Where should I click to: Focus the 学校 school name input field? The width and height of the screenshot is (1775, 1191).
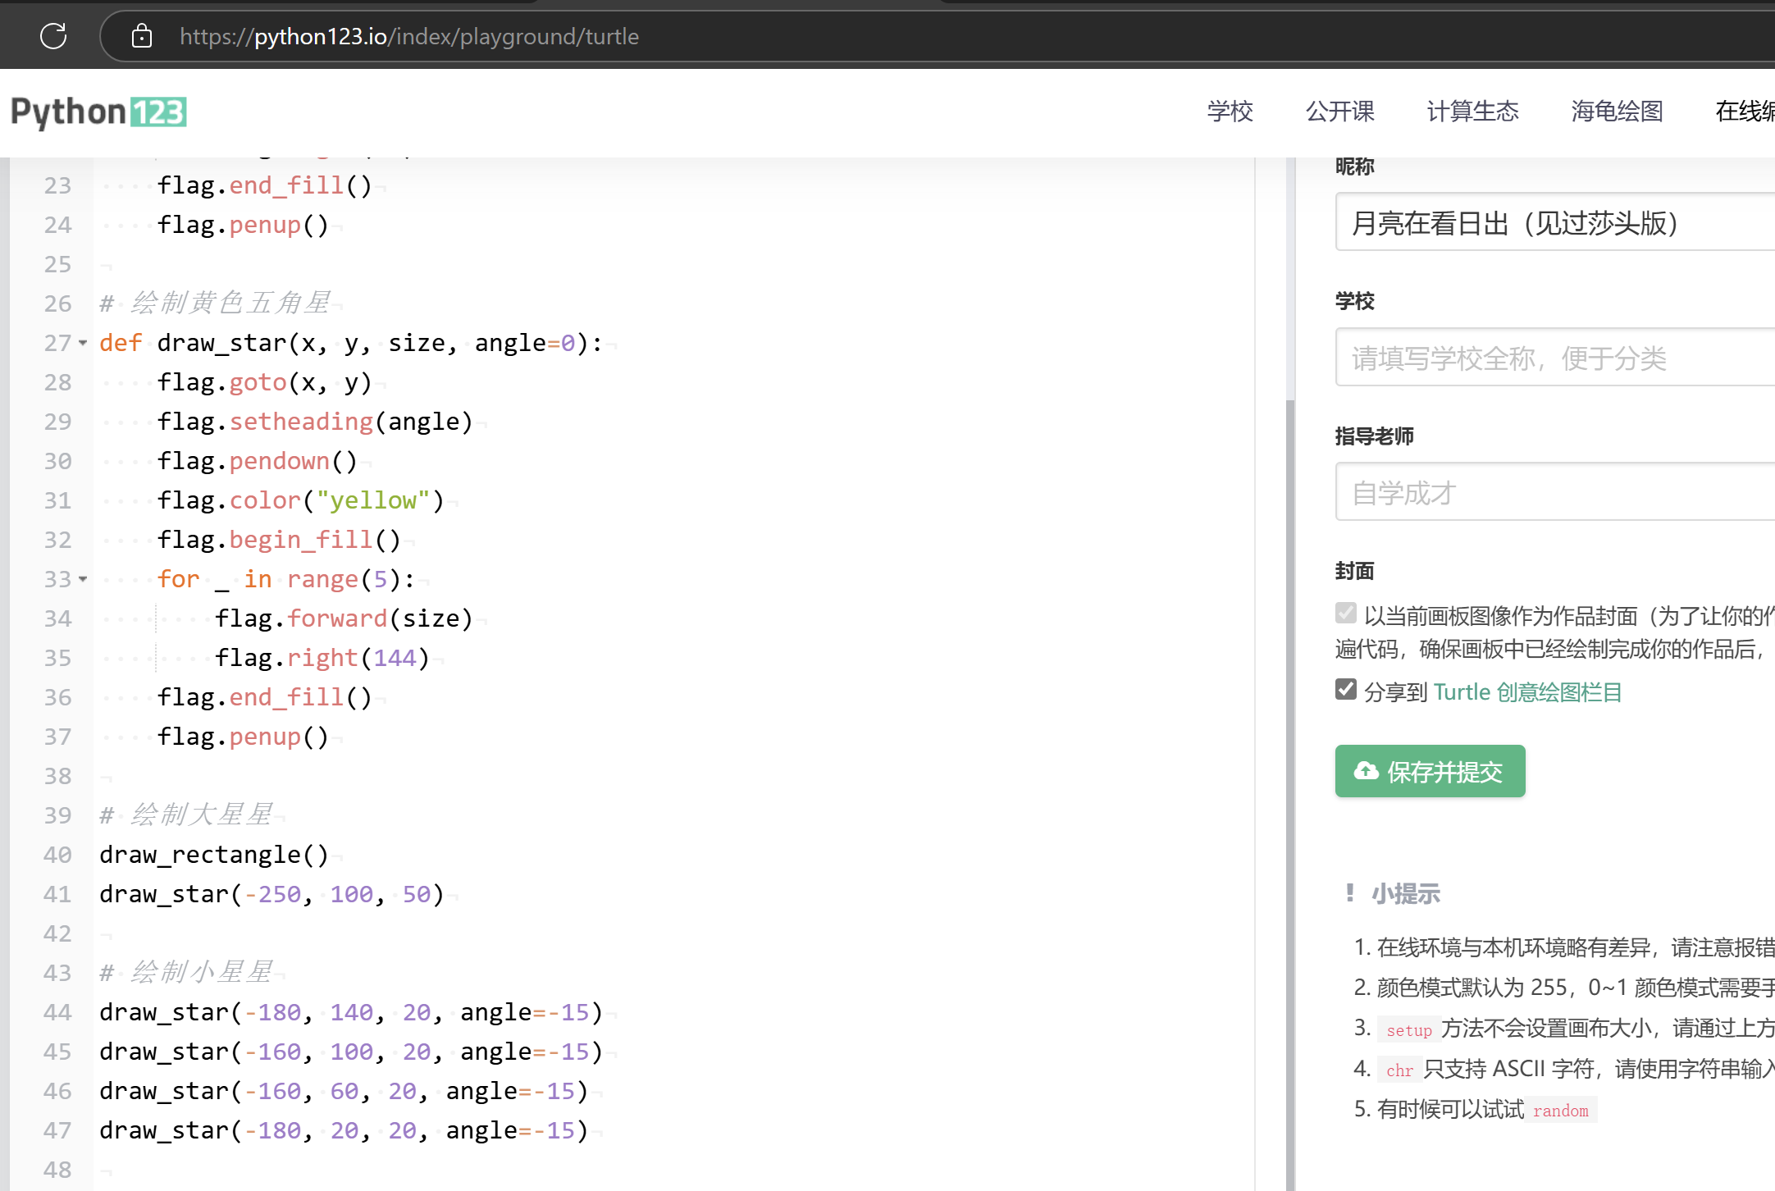coord(1554,358)
